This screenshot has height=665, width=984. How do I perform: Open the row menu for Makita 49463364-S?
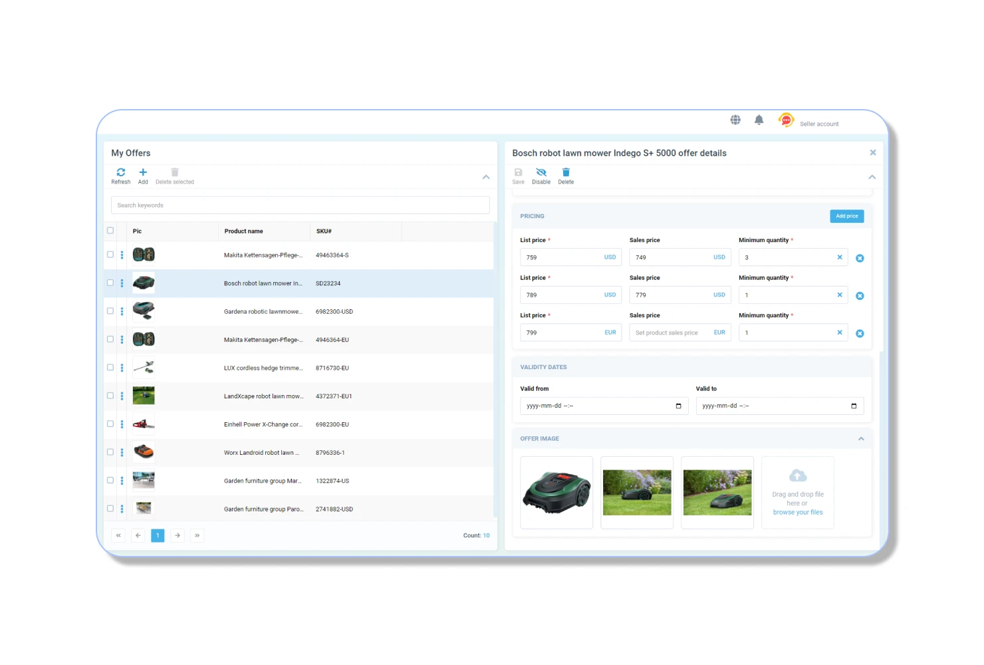click(x=122, y=255)
